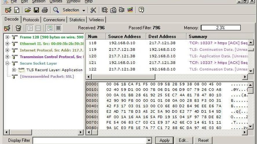Image resolution: width=257 pixels, height=144 pixels.
Task: Click the scissors tools icon
Action: coord(93,10)
